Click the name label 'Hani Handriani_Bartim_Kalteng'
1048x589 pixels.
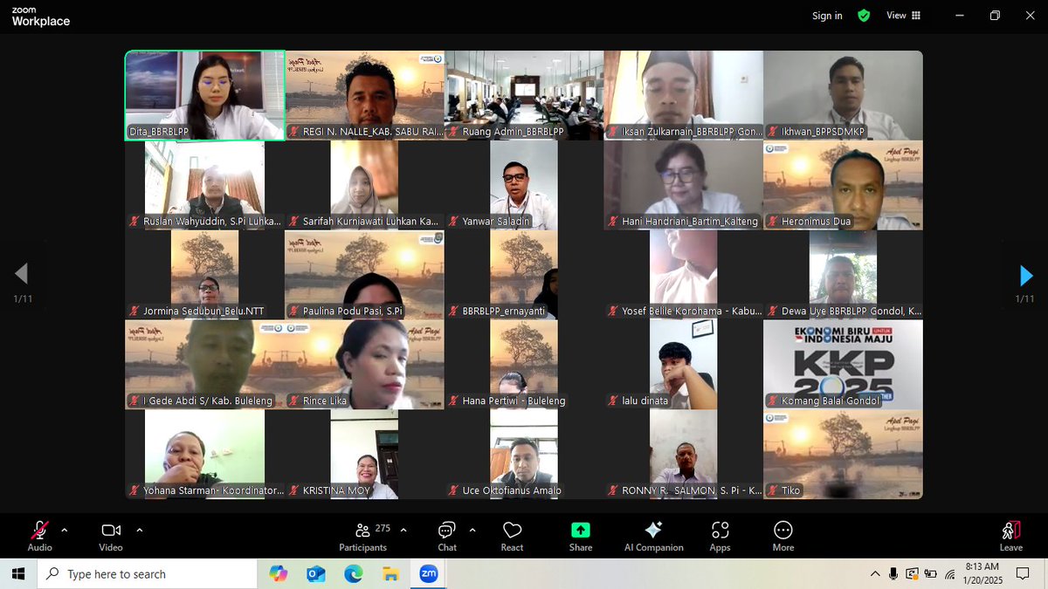[690, 222]
